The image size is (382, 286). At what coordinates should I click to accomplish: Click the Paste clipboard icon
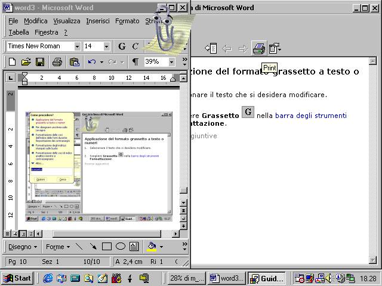click(x=75, y=62)
